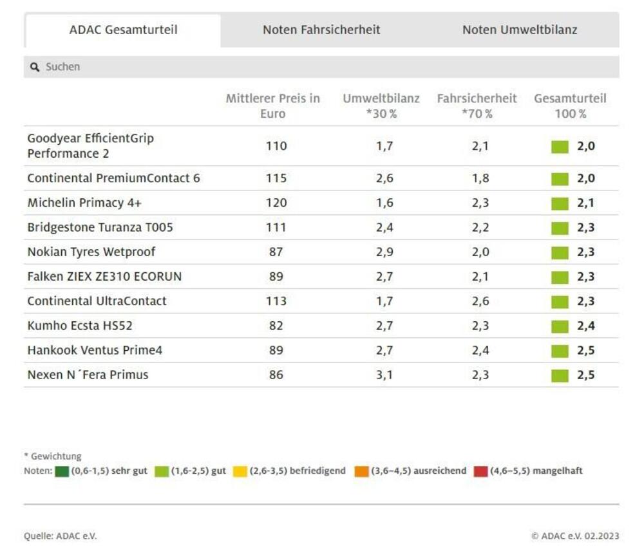644x551 pixels.
Task: Click Nokian Umweltbilanz value 2,9
Action: 384,252
